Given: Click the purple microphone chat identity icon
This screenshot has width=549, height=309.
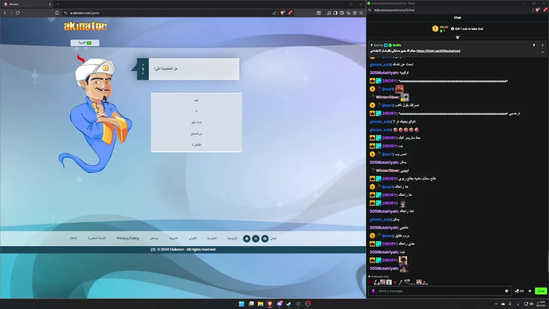Looking at the screenshot, I should point(373,291).
